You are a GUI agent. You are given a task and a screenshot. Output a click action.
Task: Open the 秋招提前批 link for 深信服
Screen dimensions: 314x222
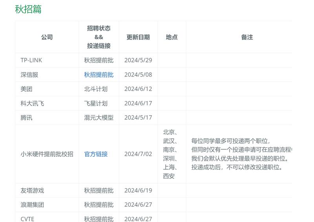click(x=99, y=75)
